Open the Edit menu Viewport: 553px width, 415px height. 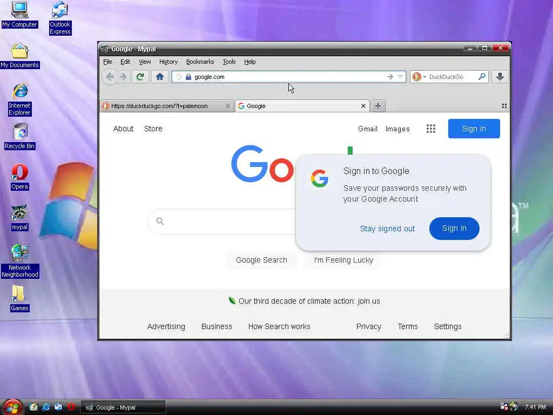click(125, 62)
